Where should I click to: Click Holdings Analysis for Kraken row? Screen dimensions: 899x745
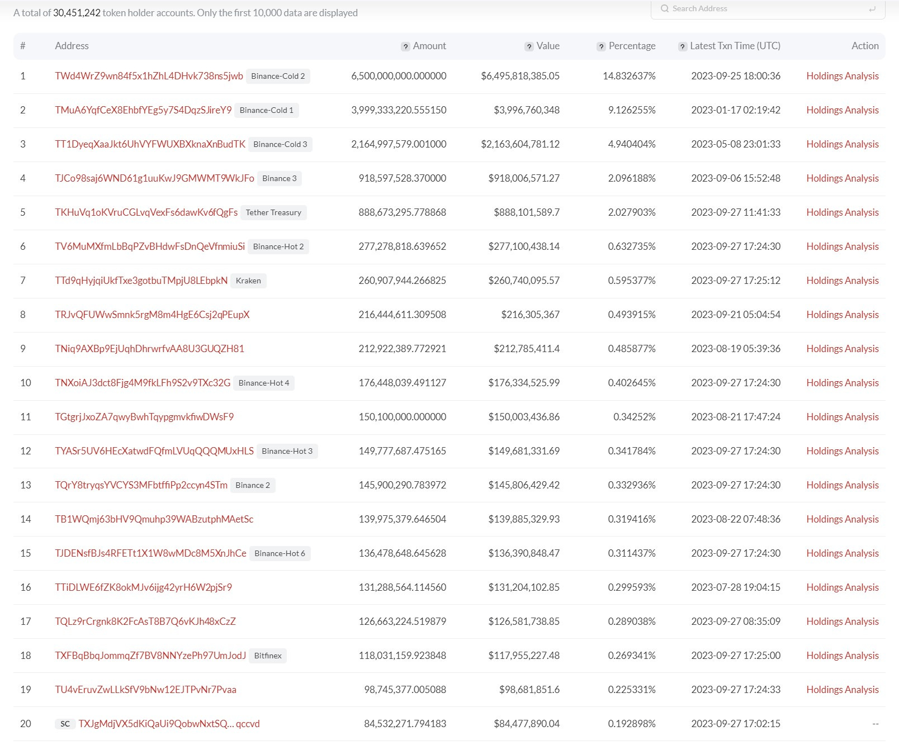click(x=842, y=281)
